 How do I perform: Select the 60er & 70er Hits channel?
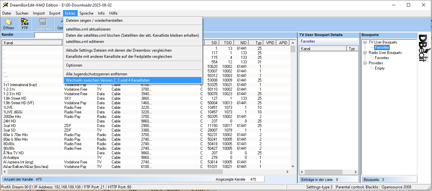pyautogui.click(x=146, y=135)
